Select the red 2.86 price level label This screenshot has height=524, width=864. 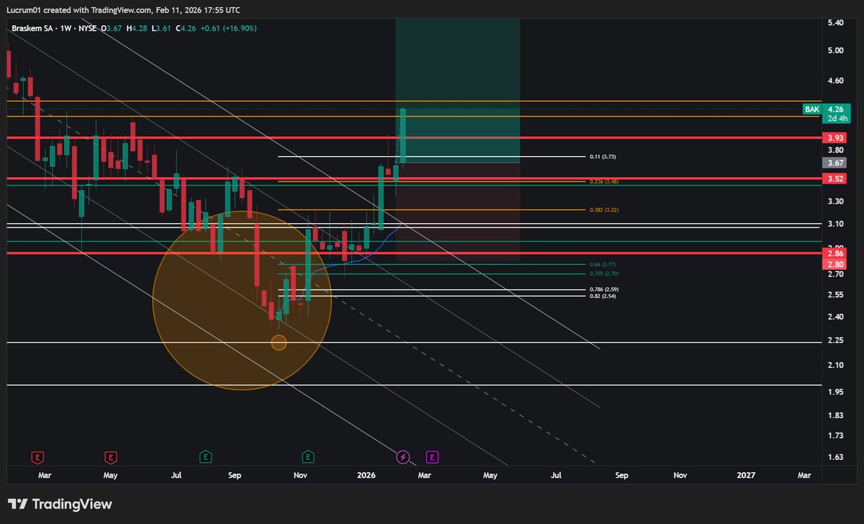pyautogui.click(x=835, y=253)
